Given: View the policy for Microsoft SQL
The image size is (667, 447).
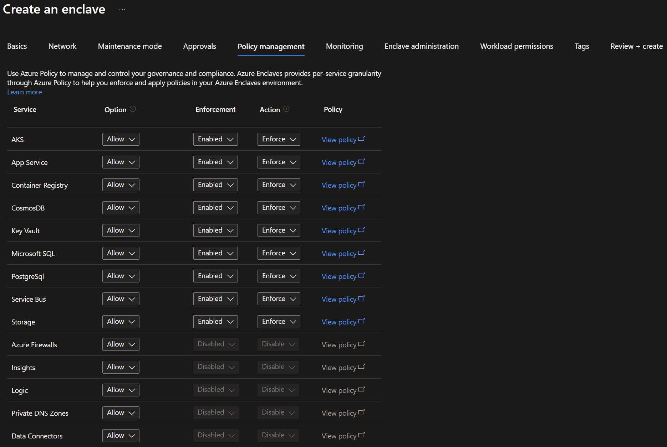Looking at the screenshot, I should (343, 253).
